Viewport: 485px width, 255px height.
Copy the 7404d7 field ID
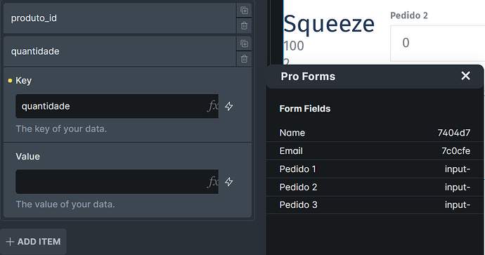click(x=454, y=133)
